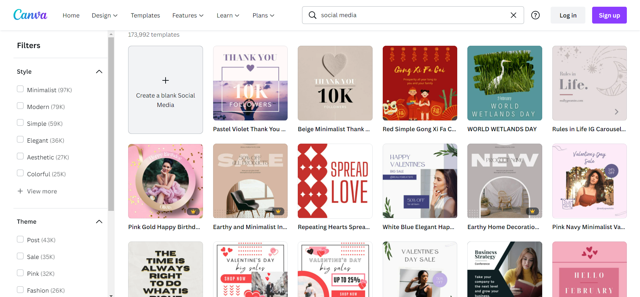640x297 pixels.
Task: Click the plus icon on blank Social Media
Action: pyautogui.click(x=166, y=80)
